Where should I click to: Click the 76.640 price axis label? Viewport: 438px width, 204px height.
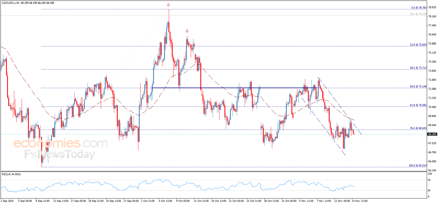point(432,35)
